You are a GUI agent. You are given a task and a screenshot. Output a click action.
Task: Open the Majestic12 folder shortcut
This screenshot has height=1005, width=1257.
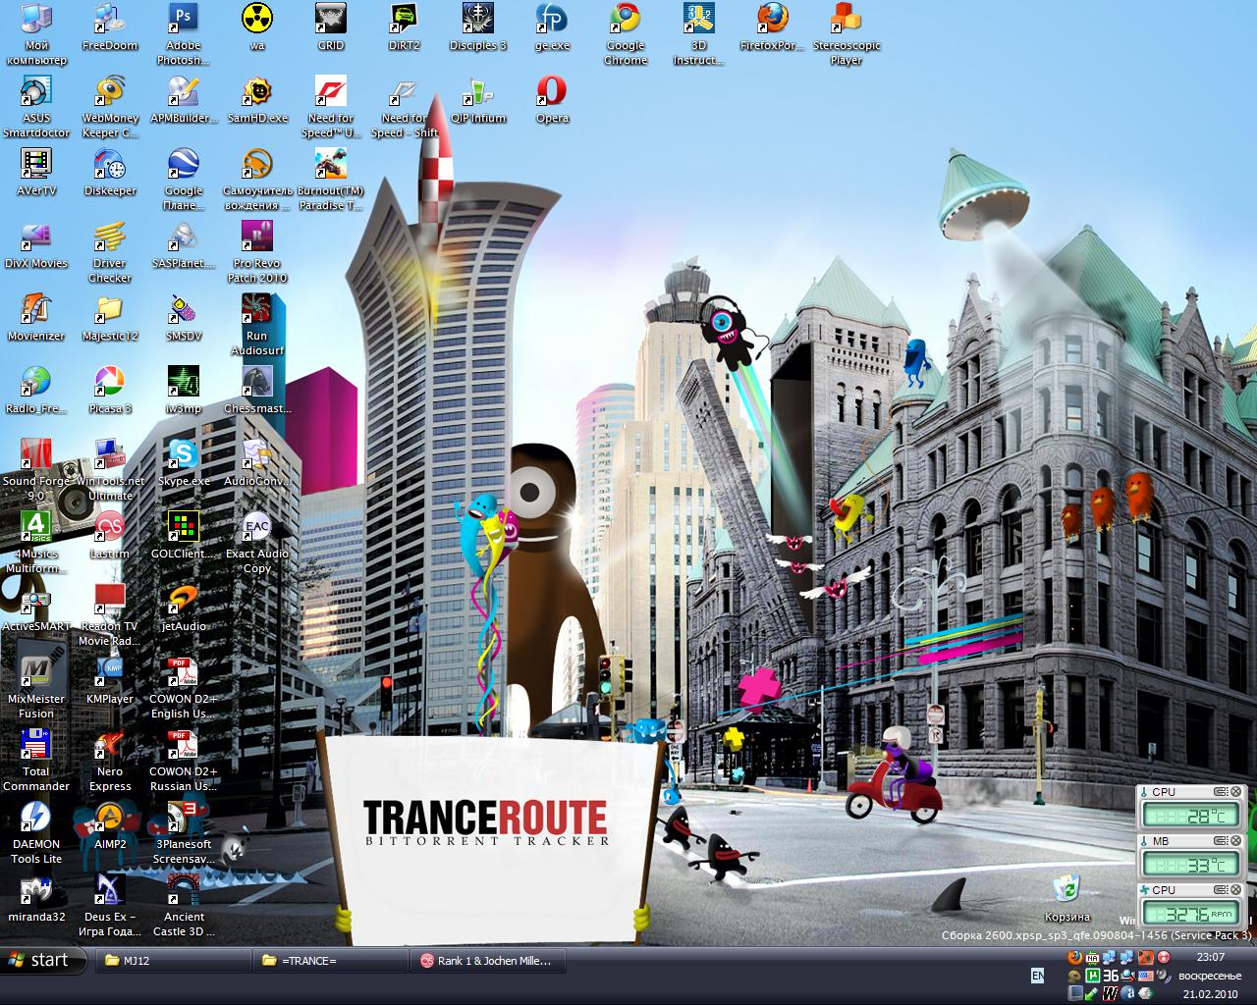point(110,318)
